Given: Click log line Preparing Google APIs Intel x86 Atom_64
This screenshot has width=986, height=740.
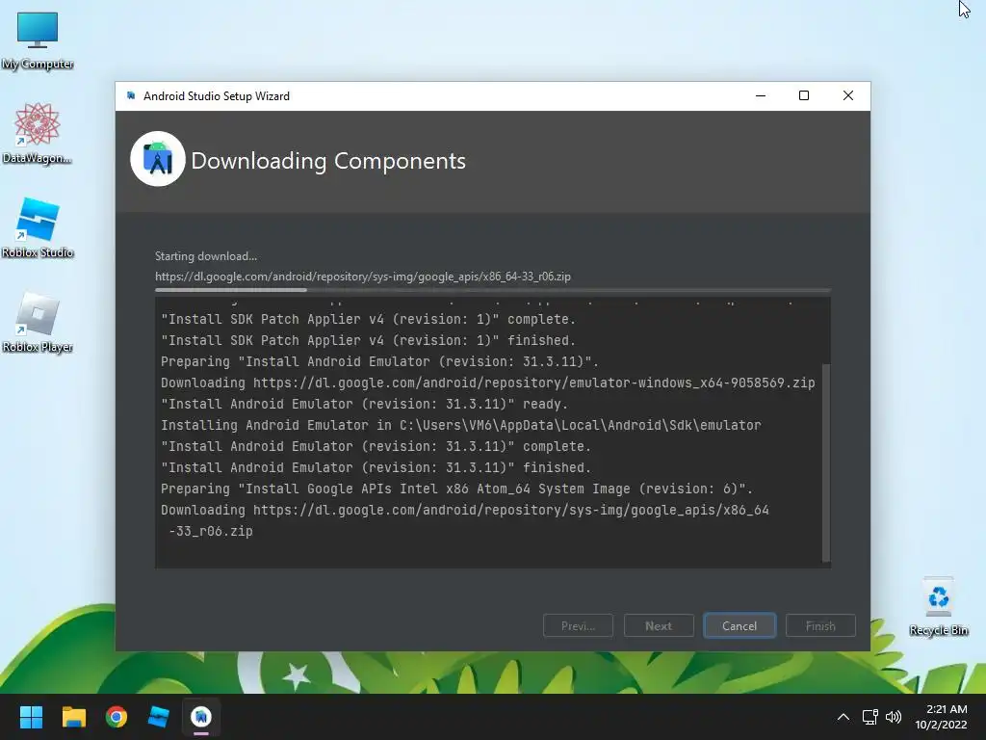Looking at the screenshot, I should [x=456, y=489].
